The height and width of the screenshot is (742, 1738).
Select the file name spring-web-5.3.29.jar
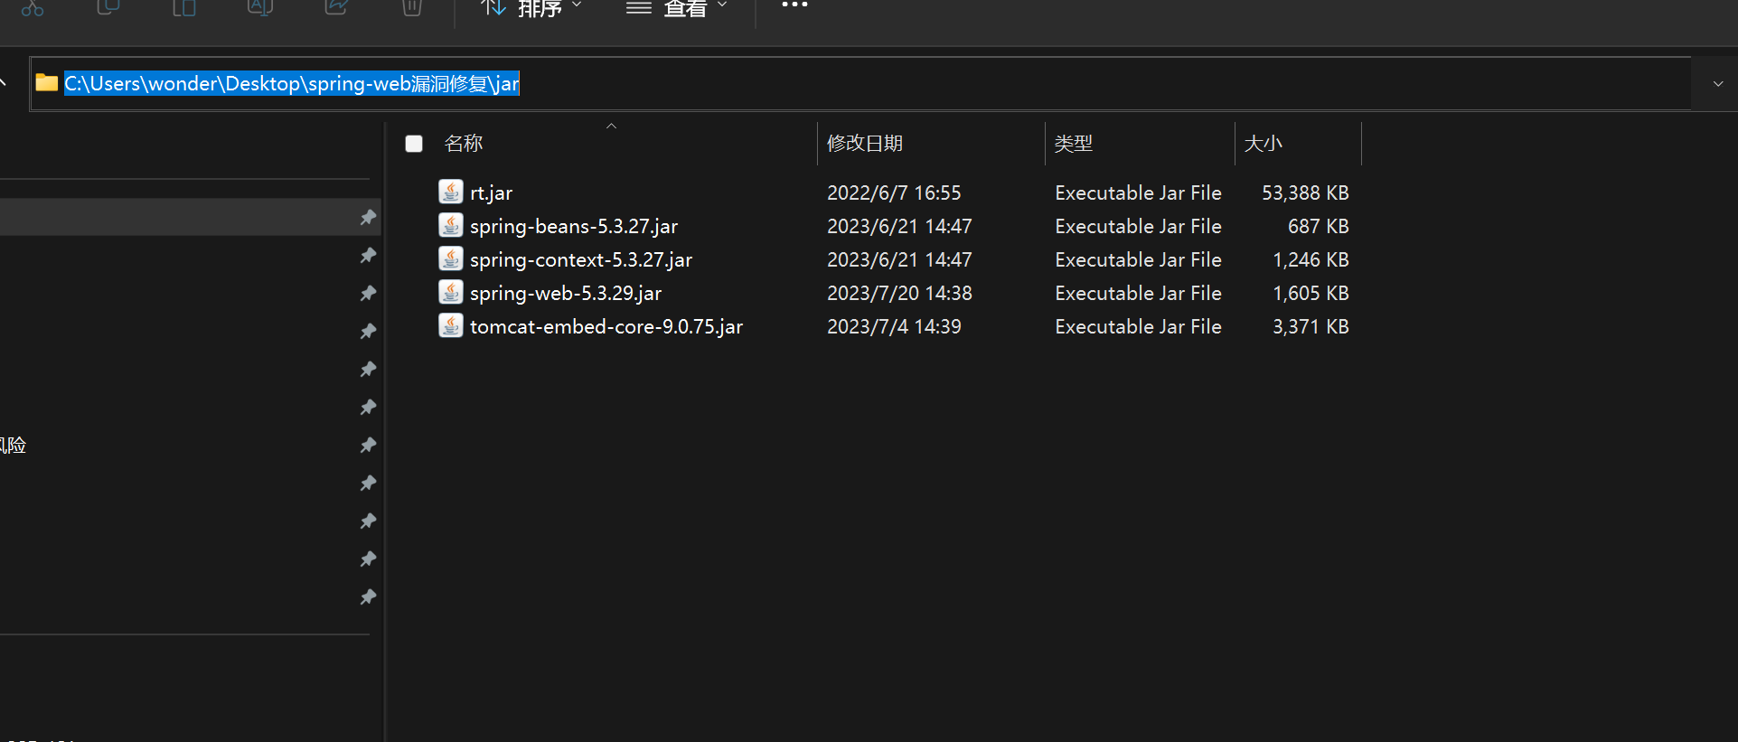pos(566,293)
